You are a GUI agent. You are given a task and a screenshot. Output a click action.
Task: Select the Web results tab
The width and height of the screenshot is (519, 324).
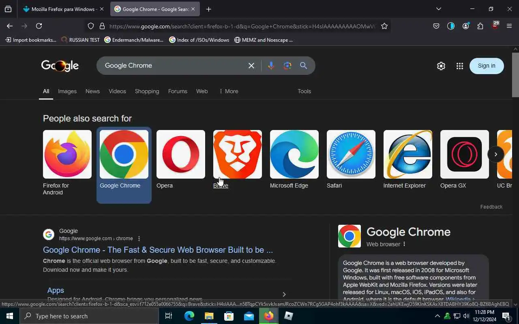point(202,91)
